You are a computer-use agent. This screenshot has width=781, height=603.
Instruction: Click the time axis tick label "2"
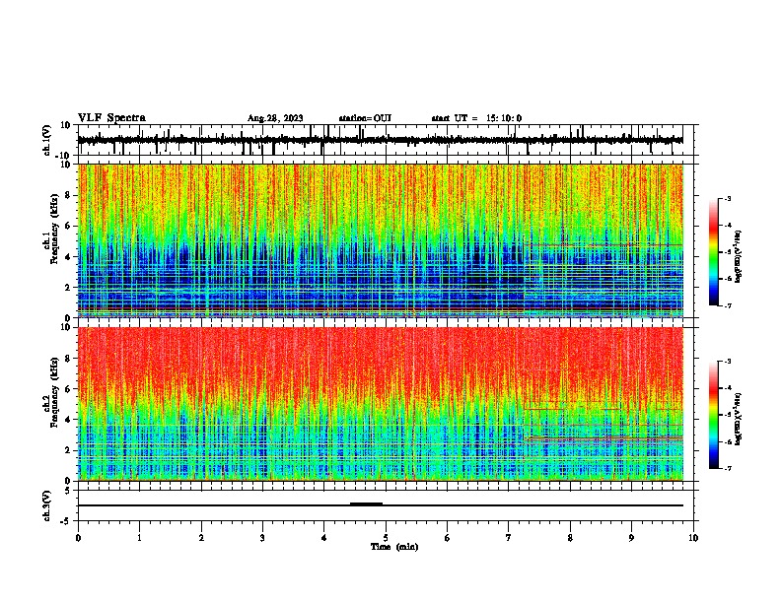tap(201, 538)
